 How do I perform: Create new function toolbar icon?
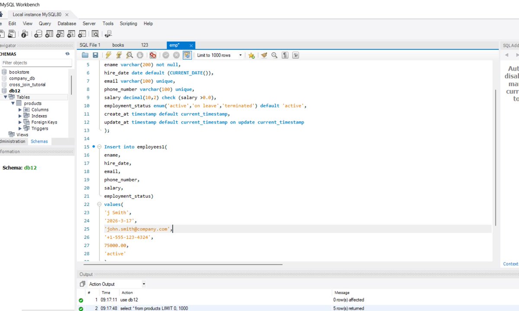pos(82,33)
